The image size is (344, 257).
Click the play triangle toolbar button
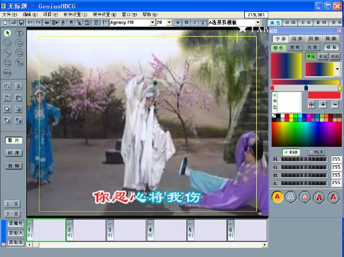[x=178, y=22]
